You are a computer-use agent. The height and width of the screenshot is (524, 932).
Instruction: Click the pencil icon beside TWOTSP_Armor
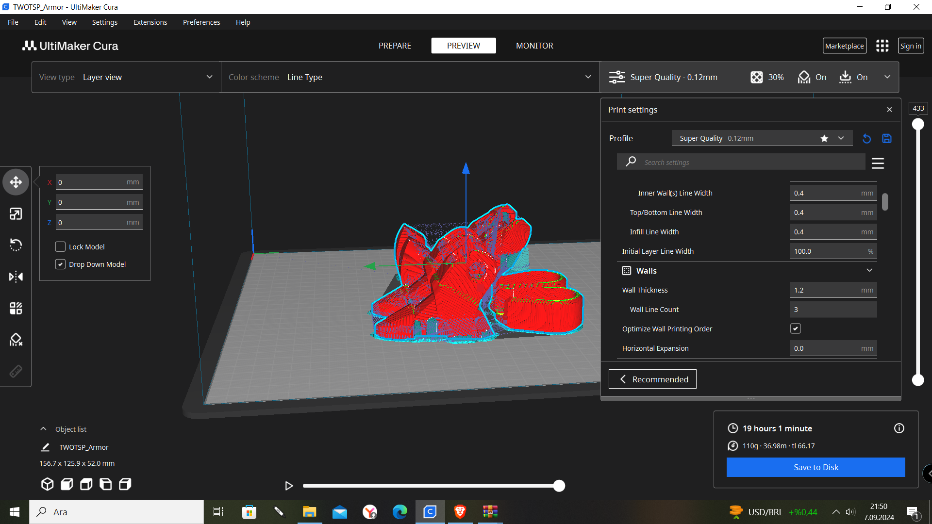click(45, 447)
